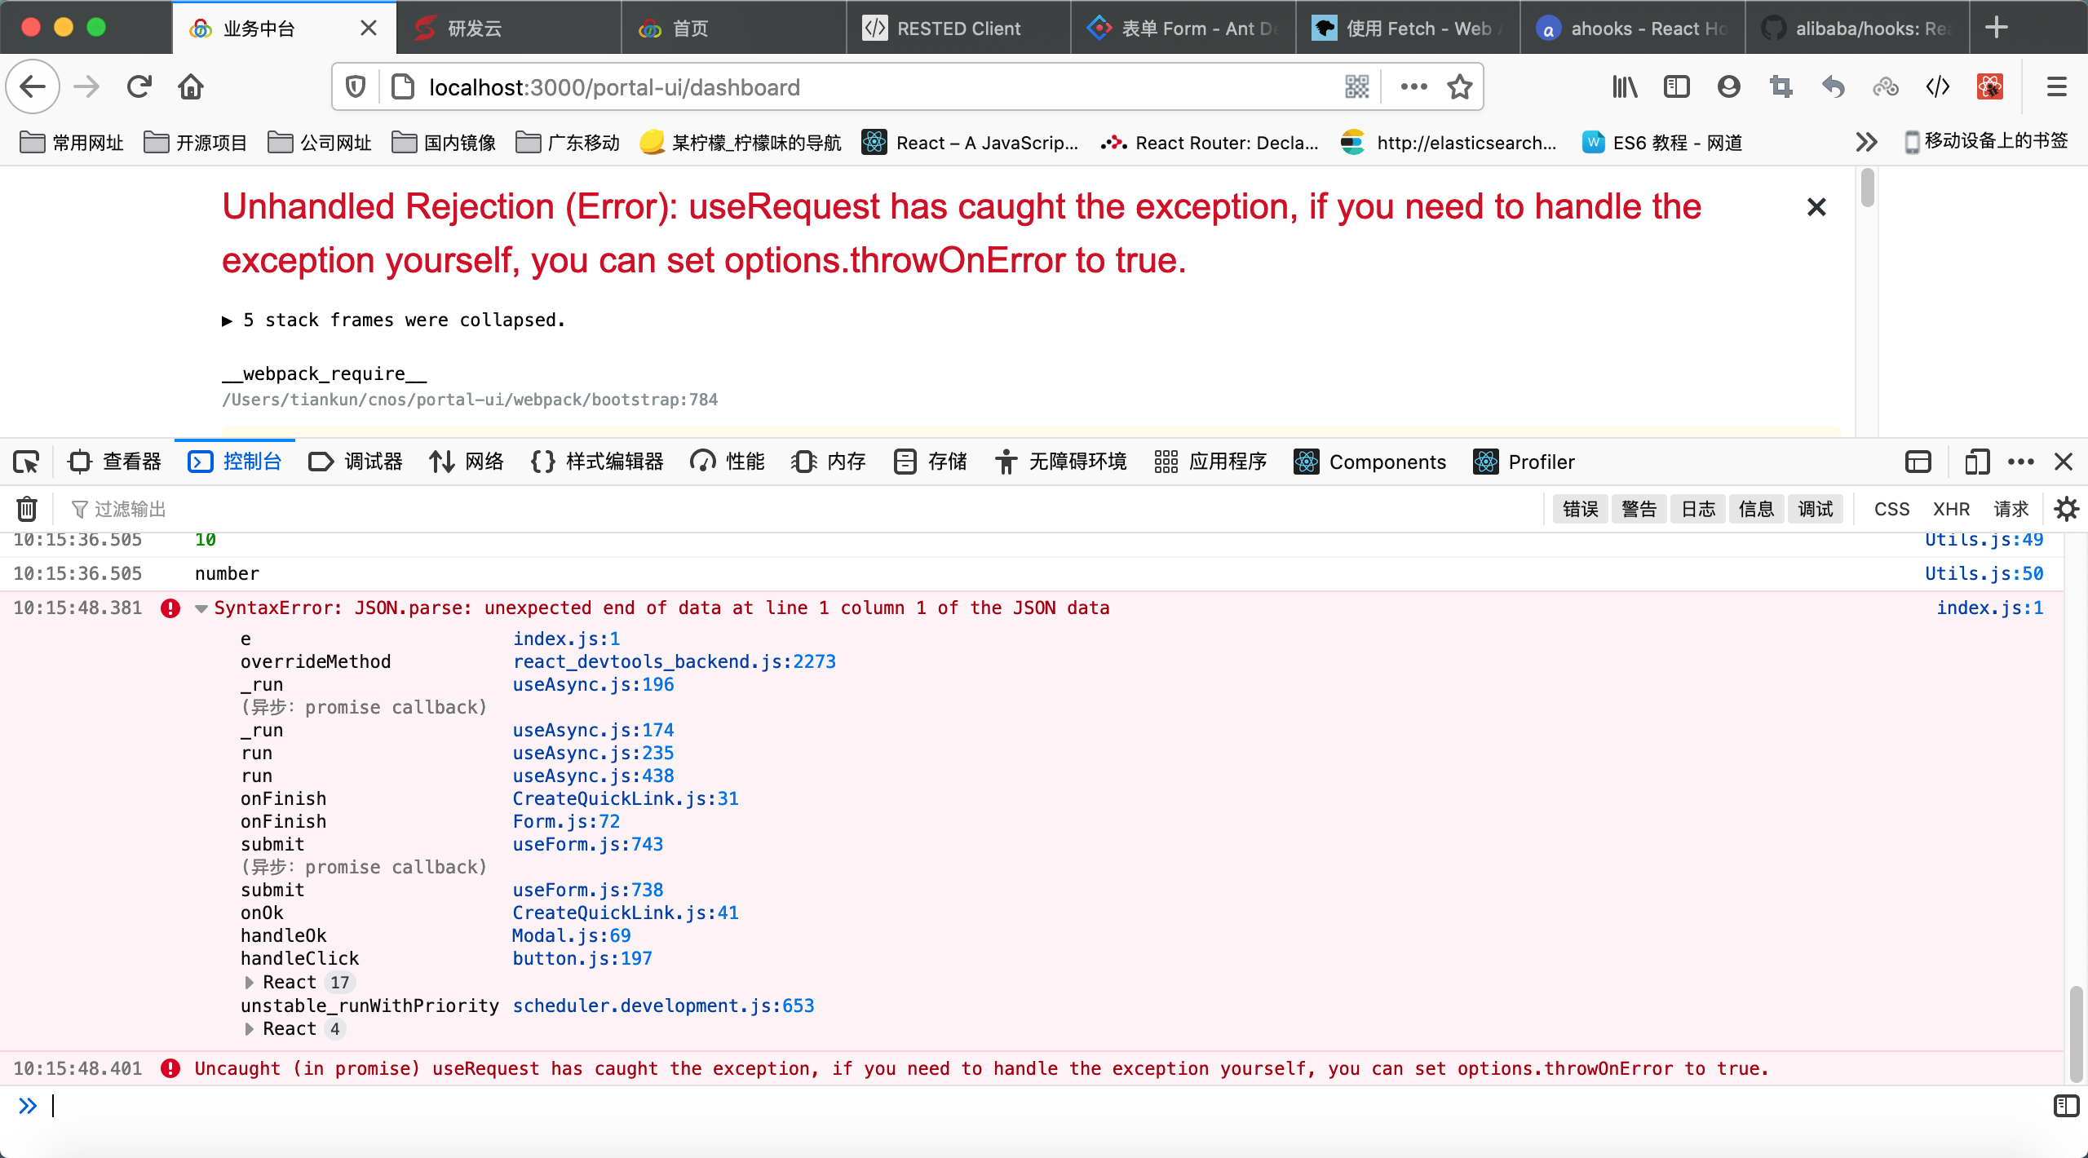The width and height of the screenshot is (2088, 1158).
Task: Toggle the CSS filter
Action: [x=1891, y=508]
